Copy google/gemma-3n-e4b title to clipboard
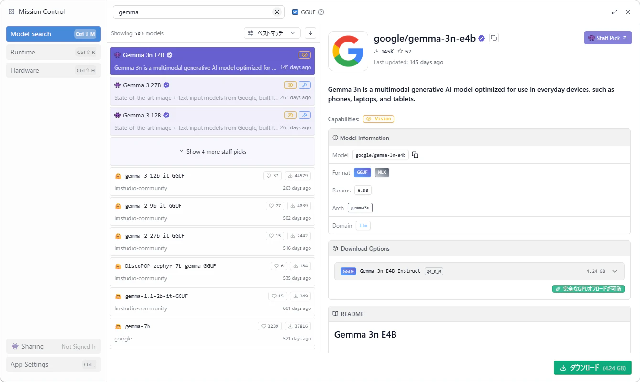 pos(494,38)
